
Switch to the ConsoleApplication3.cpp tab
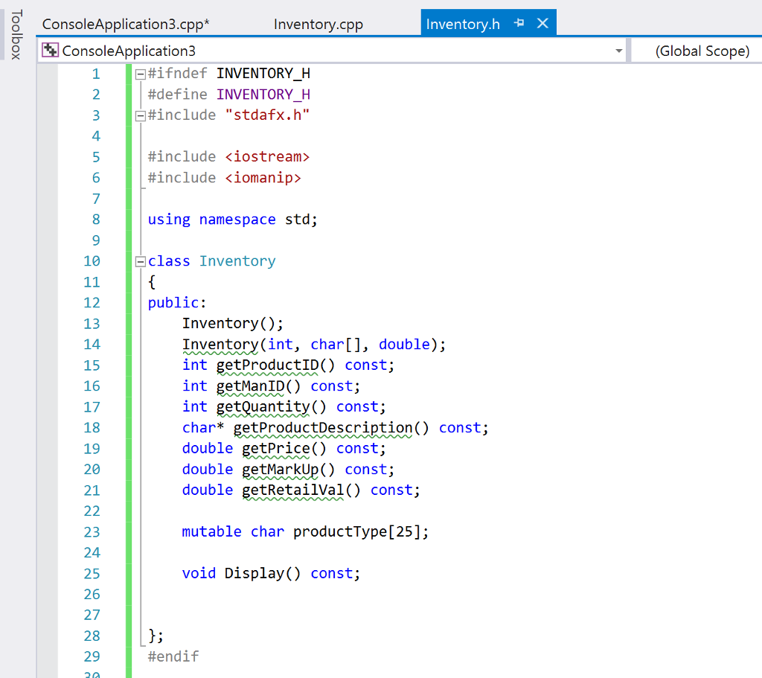[125, 23]
